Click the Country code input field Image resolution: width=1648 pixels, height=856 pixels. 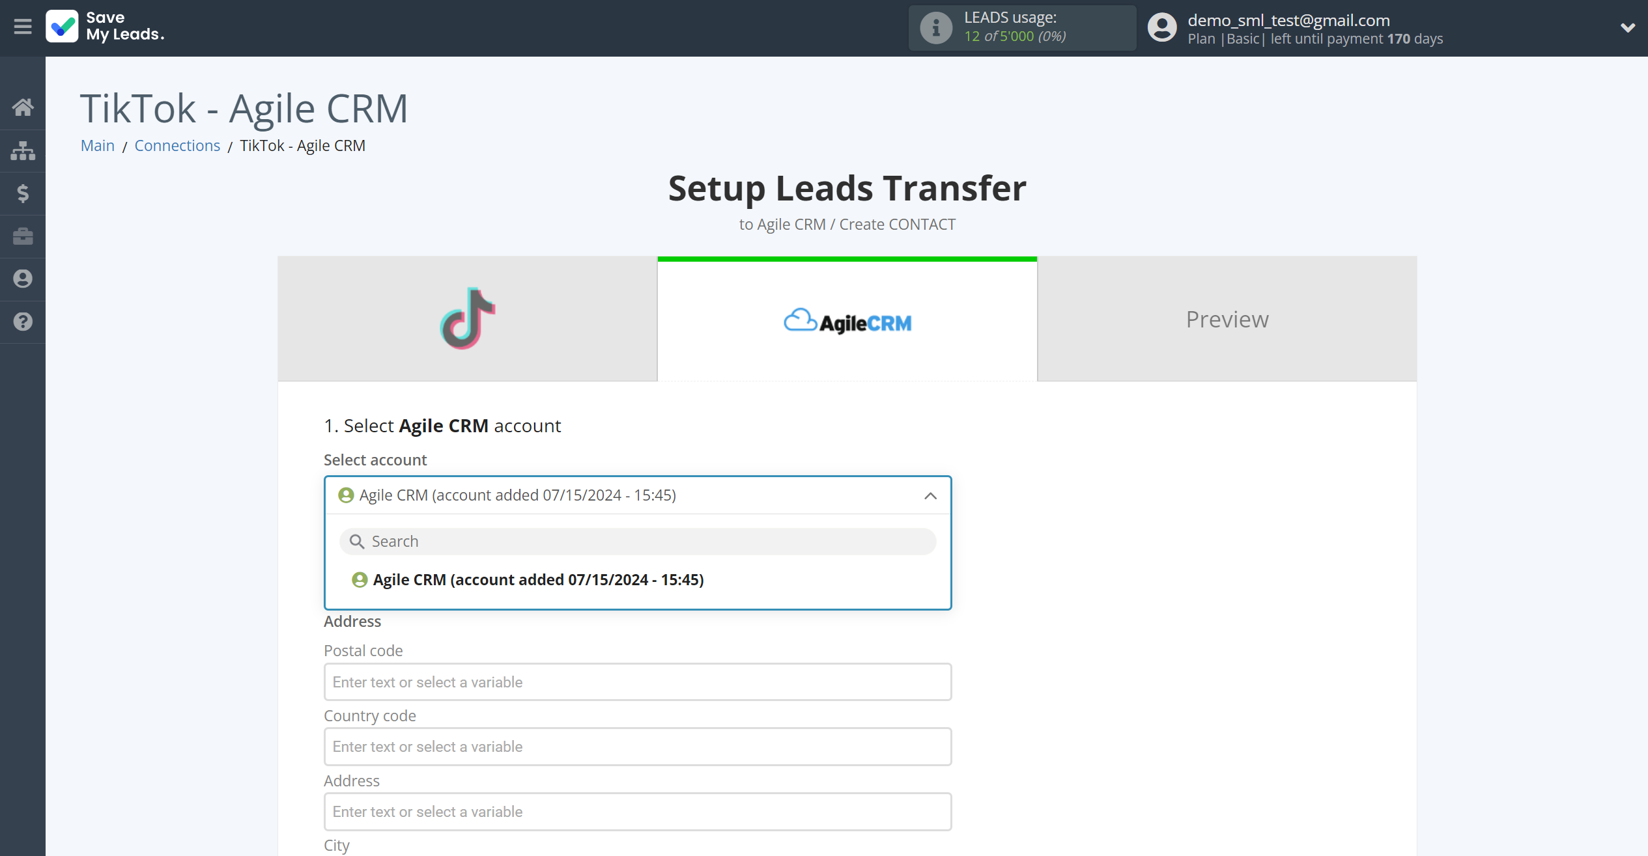tap(638, 746)
